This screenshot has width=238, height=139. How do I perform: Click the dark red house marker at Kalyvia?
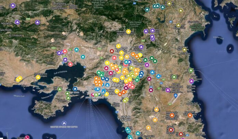tap(171, 130)
